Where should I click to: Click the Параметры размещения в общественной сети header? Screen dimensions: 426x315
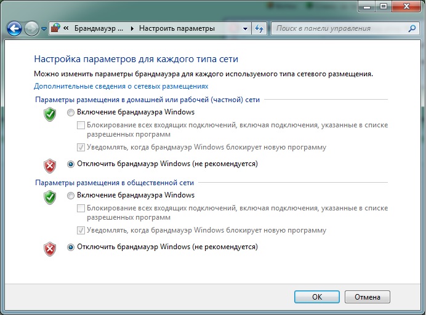[115, 183]
